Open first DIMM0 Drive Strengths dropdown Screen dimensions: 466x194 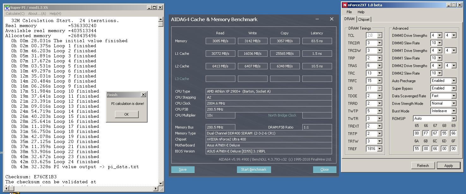(x=439, y=35)
